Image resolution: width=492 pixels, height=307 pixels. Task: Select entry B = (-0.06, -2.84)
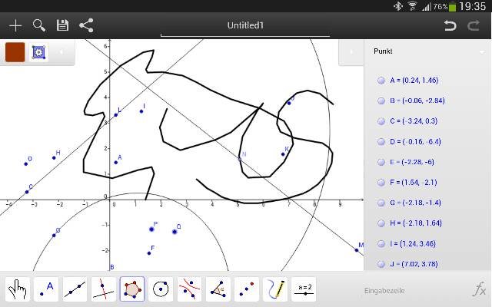pyautogui.click(x=417, y=101)
